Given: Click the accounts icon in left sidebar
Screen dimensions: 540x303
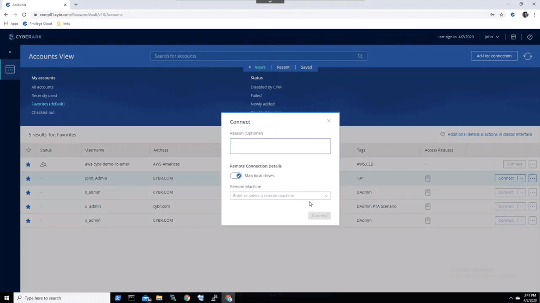Looking at the screenshot, I should tap(10, 69).
